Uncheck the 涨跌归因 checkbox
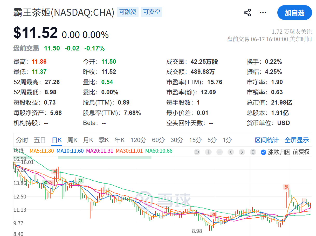 (x=263, y=152)
